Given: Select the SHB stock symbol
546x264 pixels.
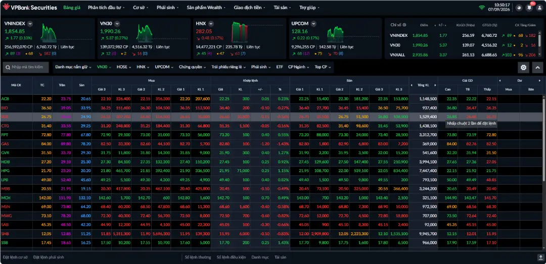Looking at the screenshot, I should click(x=5, y=234).
